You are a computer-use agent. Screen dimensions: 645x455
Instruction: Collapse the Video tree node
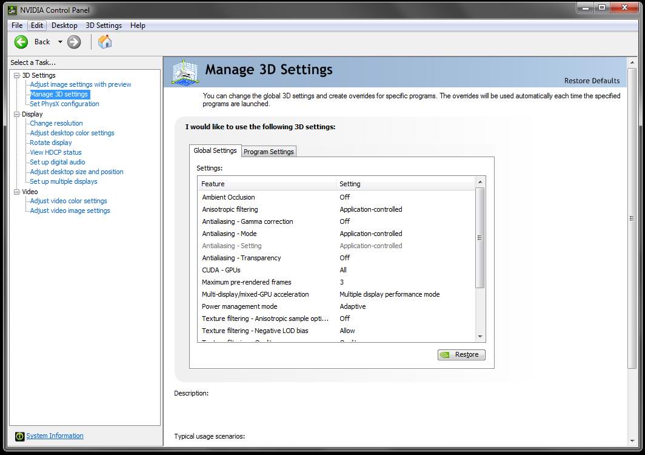(17, 192)
